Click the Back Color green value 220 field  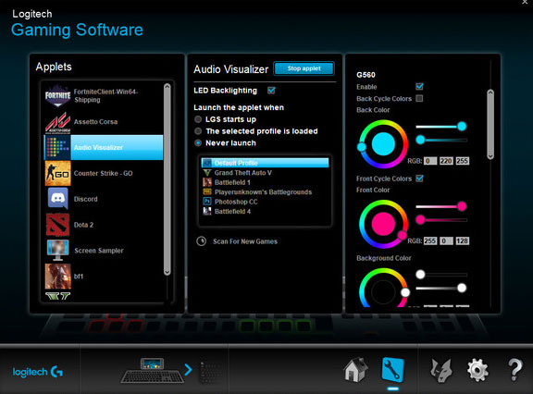point(446,161)
